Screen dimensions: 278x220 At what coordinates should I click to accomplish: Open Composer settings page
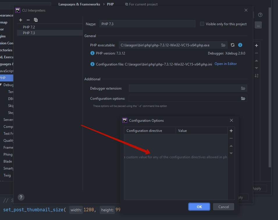tap(8, 127)
